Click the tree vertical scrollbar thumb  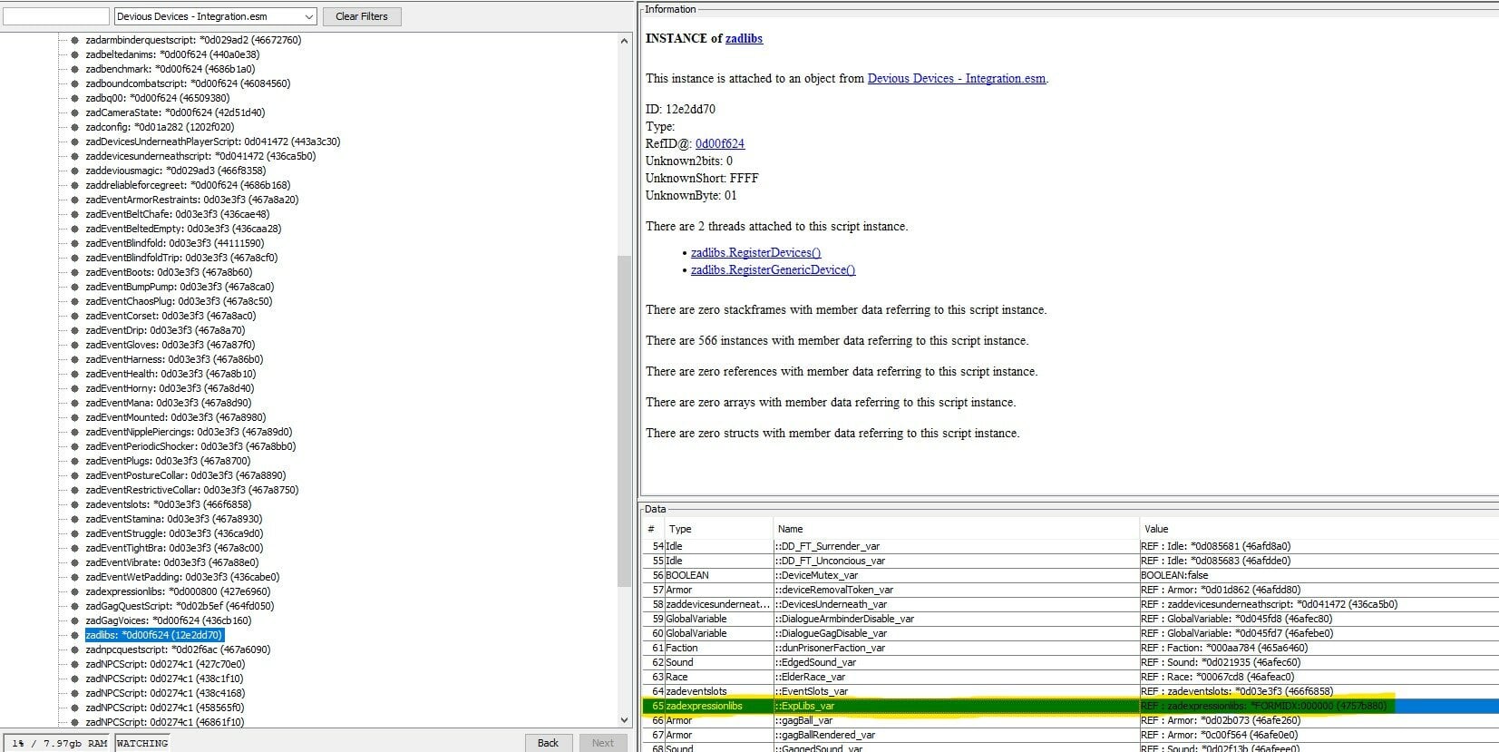click(x=624, y=419)
